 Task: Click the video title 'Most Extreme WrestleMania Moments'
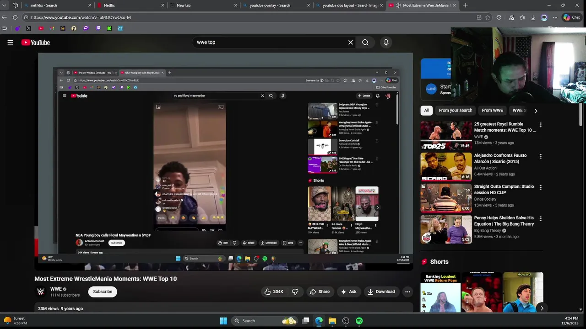pos(105,279)
